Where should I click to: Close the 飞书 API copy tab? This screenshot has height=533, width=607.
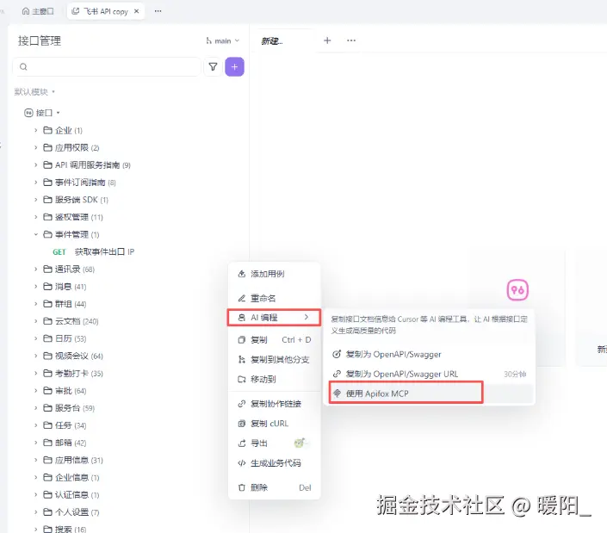click(x=136, y=11)
